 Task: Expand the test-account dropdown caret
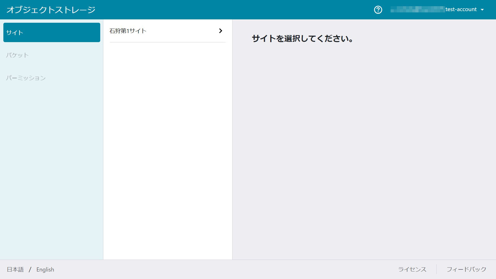[482, 10]
